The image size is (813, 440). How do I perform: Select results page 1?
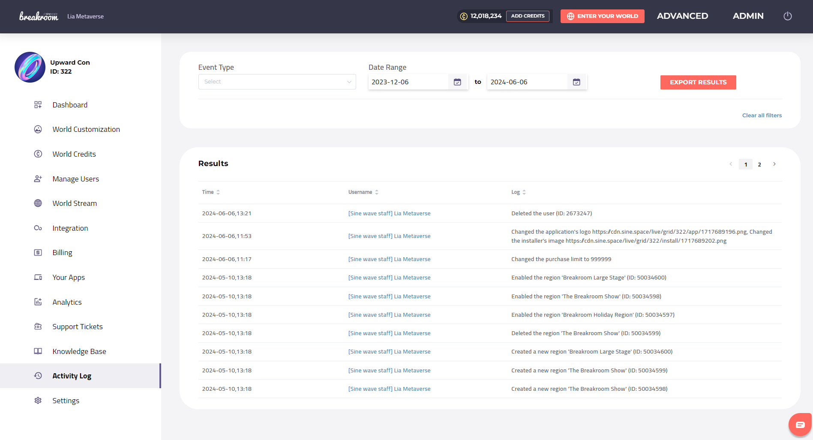point(746,164)
